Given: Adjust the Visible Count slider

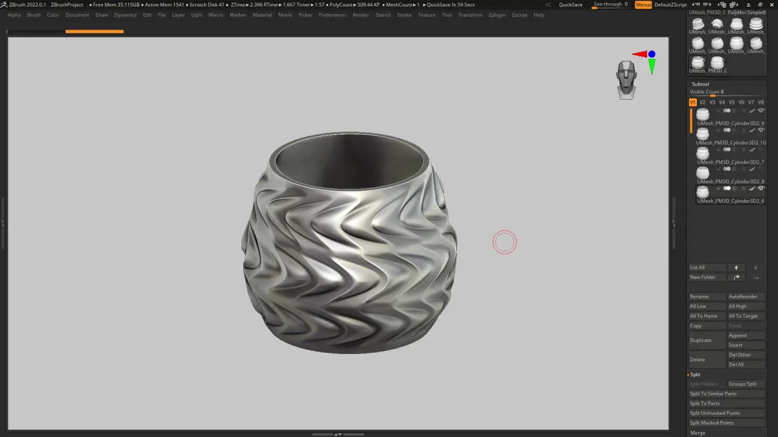Looking at the screenshot, I should (x=727, y=93).
